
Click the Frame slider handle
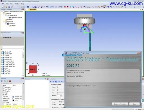point(57,87)
